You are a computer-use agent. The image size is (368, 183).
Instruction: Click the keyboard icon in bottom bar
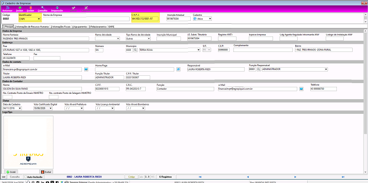(x=3, y=177)
